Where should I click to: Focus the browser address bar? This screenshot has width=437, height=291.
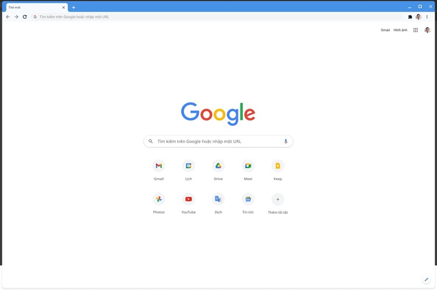(x=216, y=17)
